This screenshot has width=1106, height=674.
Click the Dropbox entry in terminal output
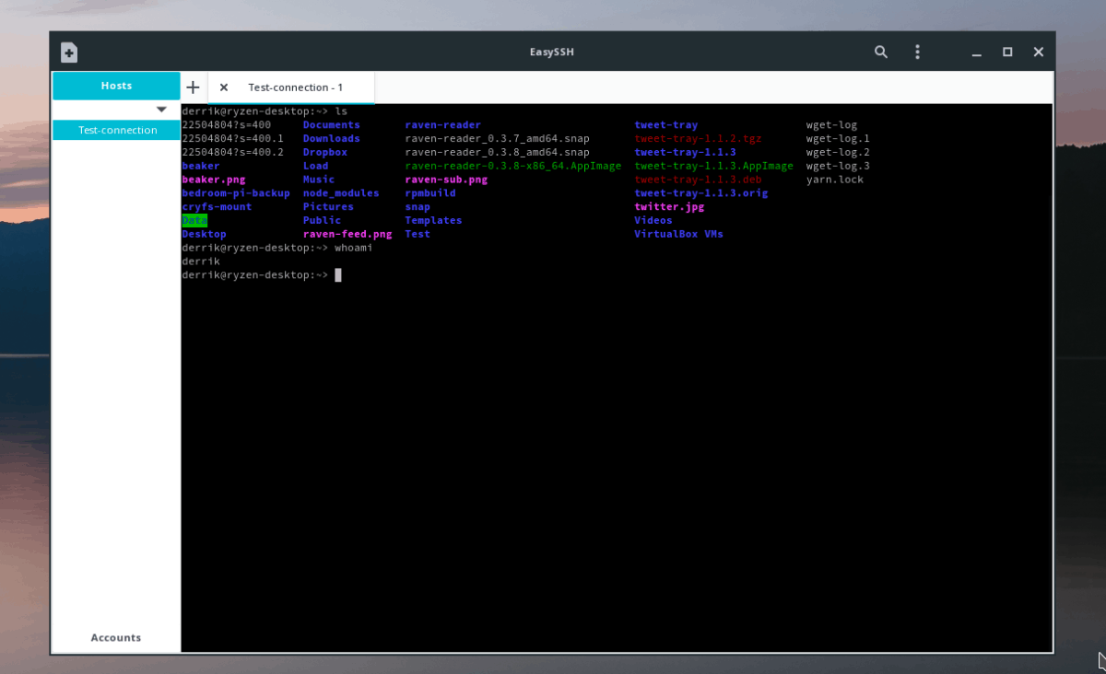click(324, 153)
